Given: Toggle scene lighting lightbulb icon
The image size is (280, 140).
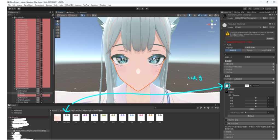Looking at the screenshot, I should (x=190, y=15).
